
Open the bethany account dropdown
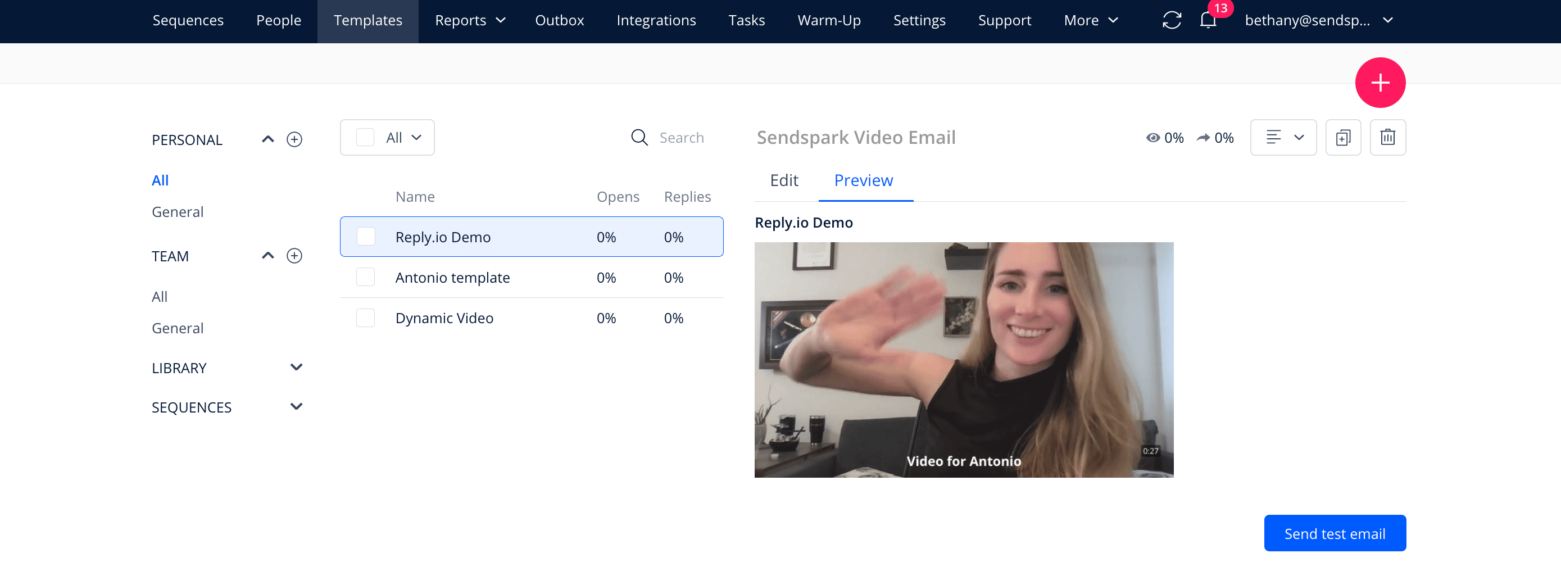click(1319, 21)
